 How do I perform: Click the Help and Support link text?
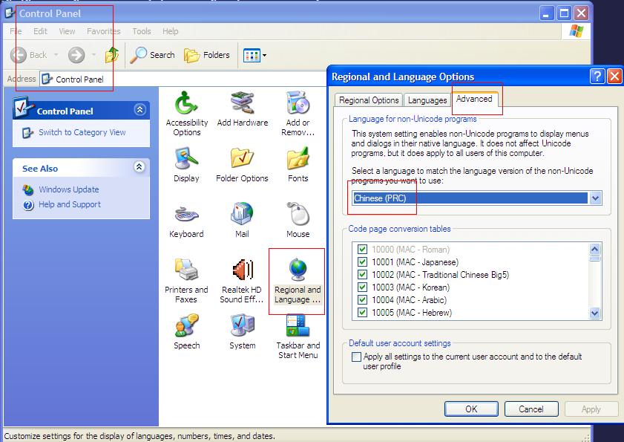click(x=70, y=204)
